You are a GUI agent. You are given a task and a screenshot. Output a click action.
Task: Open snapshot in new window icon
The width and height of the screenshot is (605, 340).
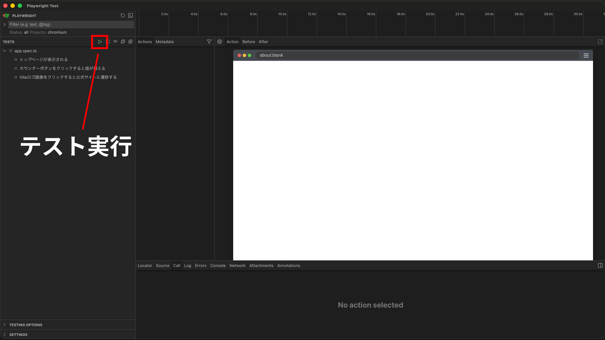[600, 42]
